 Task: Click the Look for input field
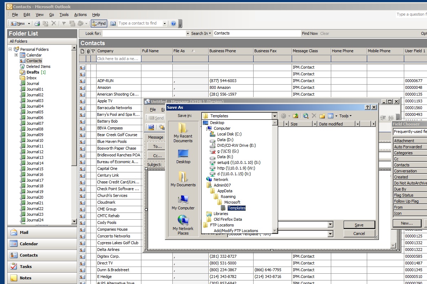point(144,33)
